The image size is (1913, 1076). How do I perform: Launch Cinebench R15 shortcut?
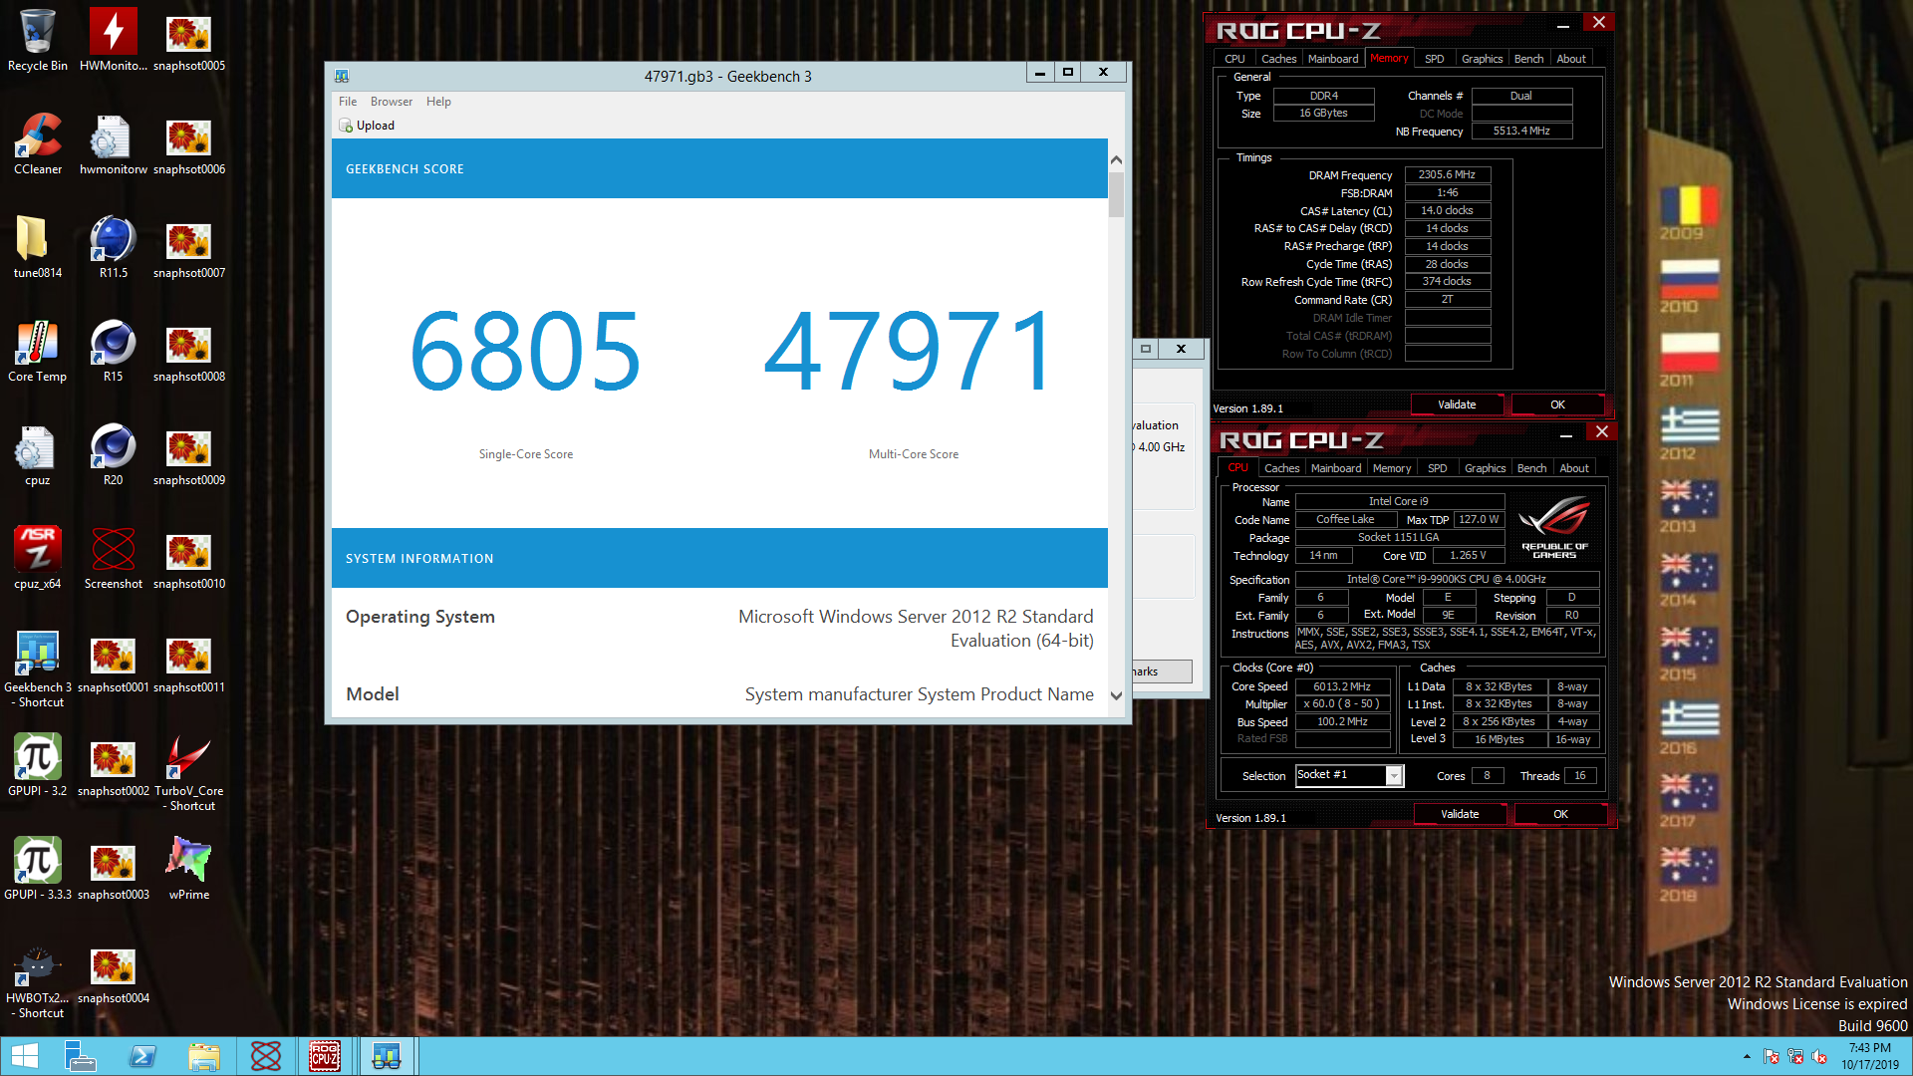point(113,351)
